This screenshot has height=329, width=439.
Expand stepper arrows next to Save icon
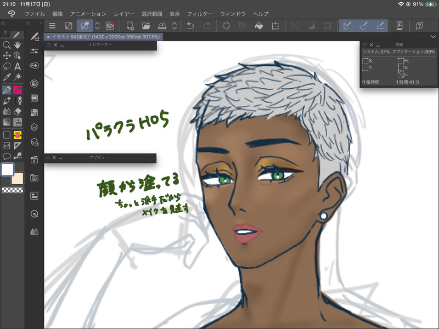click(175, 26)
